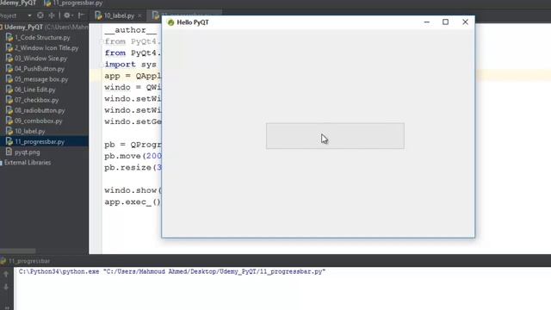
Task: Select the Udemy_PyQT project root folder
Action: click(23, 27)
